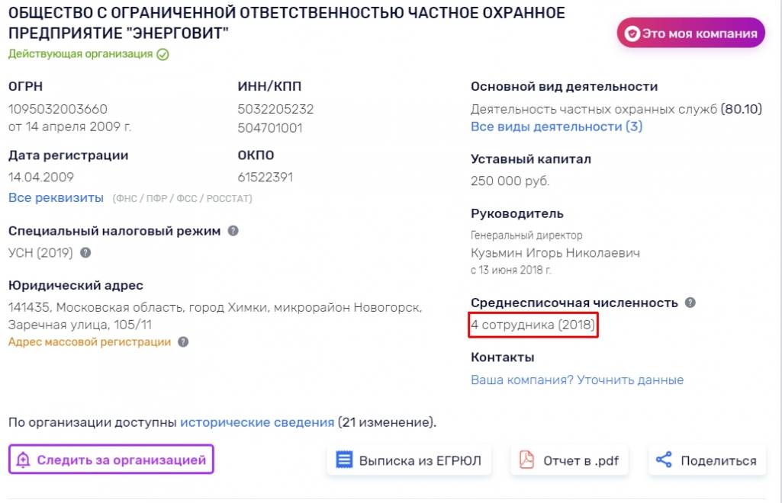Screen dimensions: 782x503
Task: Open help icon next to Адрес массовой регистрации
Action: click(183, 341)
